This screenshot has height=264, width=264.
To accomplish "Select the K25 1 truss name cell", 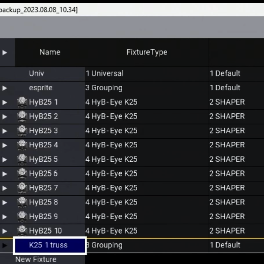I will (50, 245).
